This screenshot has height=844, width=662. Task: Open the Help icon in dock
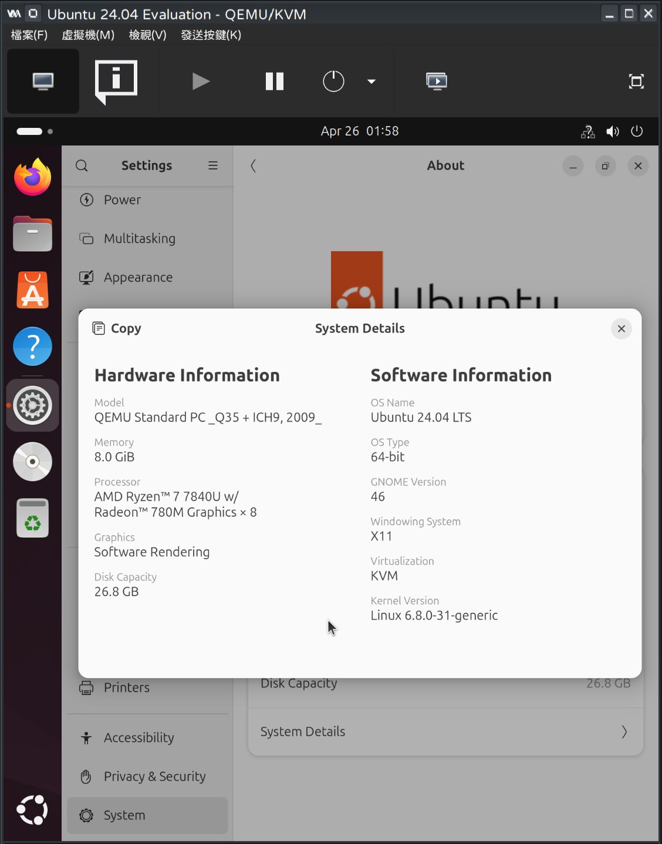[33, 346]
